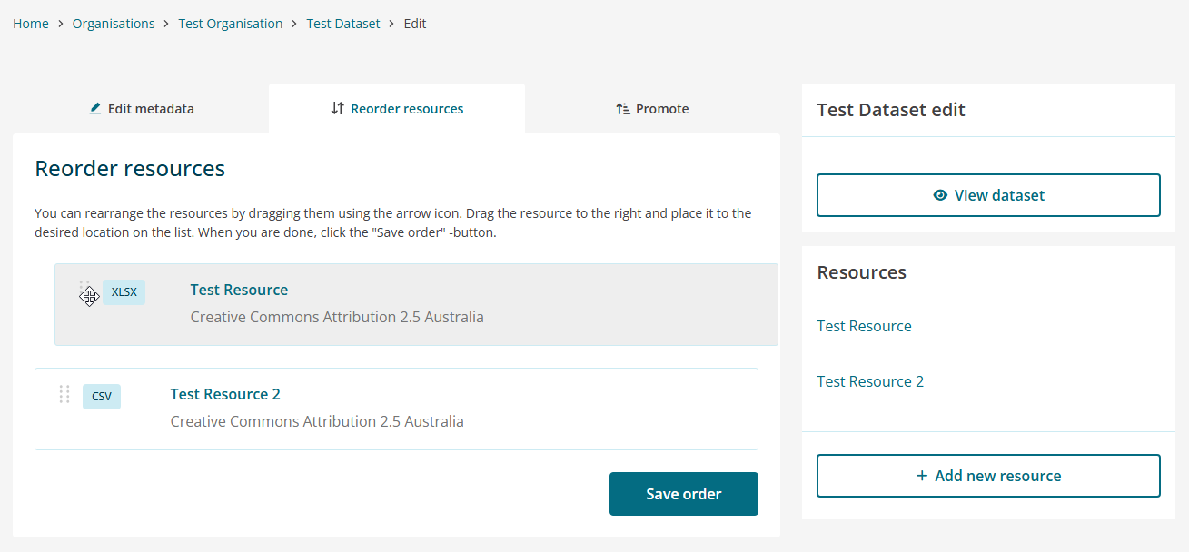Click the pencil icon on Edit metadata tab

pyautogui.click(x=95, y=108)
